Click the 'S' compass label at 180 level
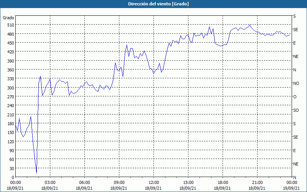This screenshot has width=307, height=192. [294, 124]
